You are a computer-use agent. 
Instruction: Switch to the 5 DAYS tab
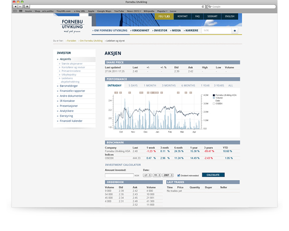[x=133, y=86]
